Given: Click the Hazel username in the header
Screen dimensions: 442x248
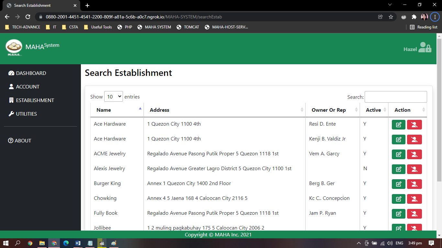Looking at the screenshot, I should tap(410, 49).
